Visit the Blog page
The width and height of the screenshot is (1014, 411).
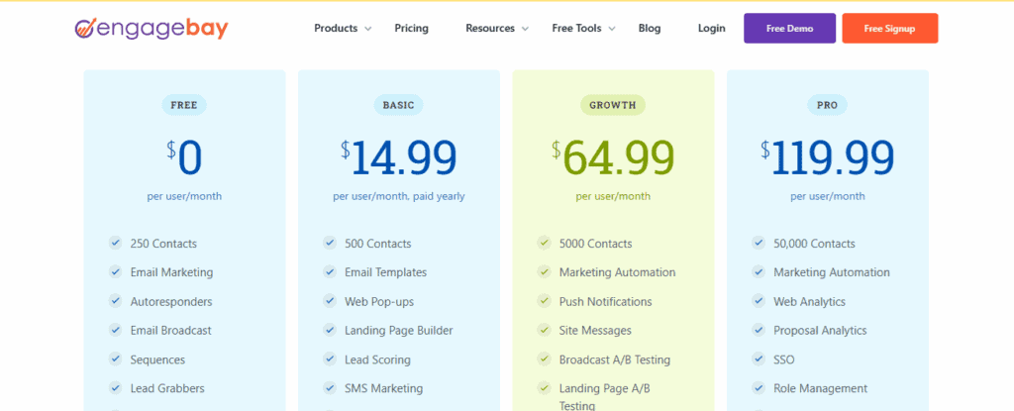coord(650,28)
